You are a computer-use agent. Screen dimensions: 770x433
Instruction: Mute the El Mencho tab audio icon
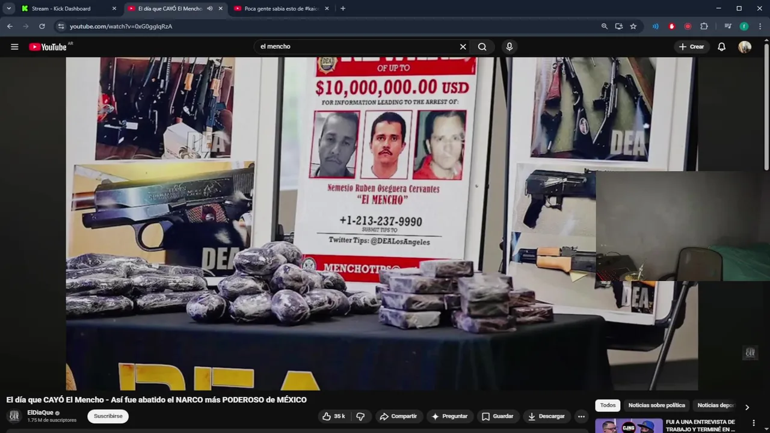[x=210, y=8]
